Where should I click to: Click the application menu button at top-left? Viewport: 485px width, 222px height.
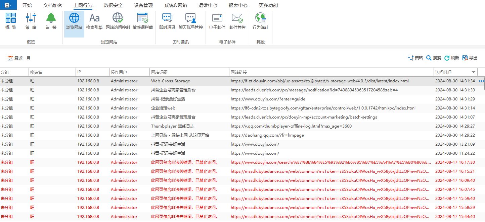[8, 5]
